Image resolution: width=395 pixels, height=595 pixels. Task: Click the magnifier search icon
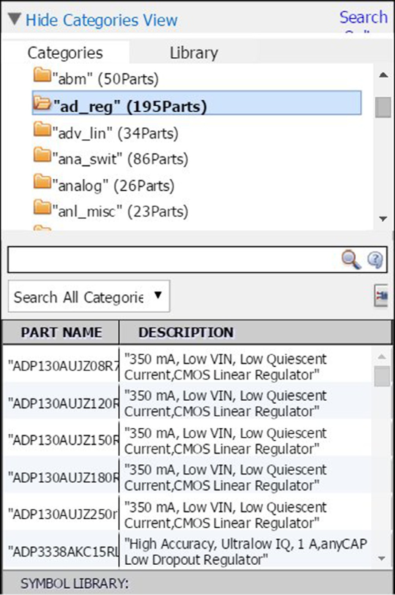tap(351, 260)
